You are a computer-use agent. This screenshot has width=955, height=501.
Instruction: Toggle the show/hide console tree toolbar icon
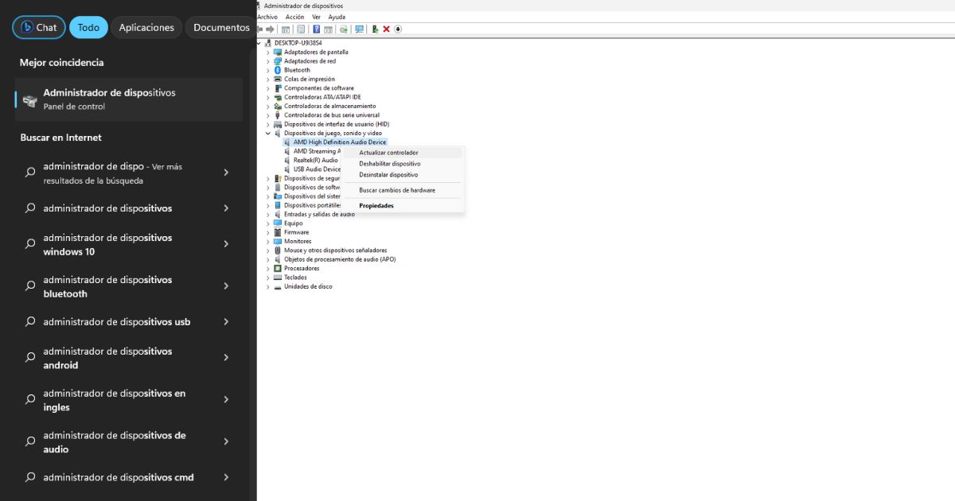point(286,29)
